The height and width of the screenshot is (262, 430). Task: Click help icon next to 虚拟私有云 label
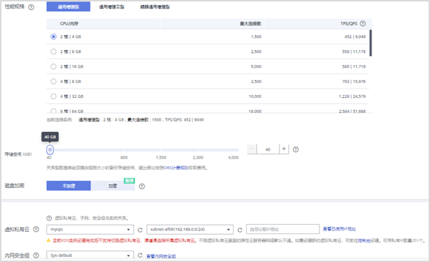coord(36,229)
